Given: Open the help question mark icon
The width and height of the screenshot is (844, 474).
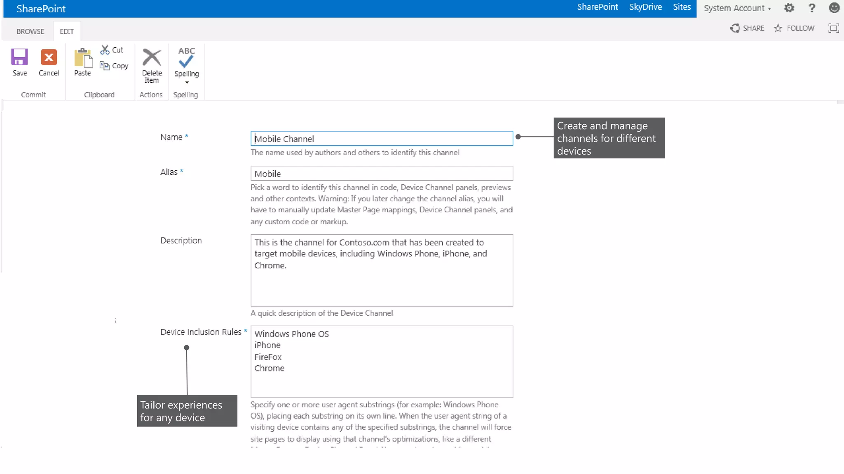Looking at the screenshot, I should [x=811, y=8].
